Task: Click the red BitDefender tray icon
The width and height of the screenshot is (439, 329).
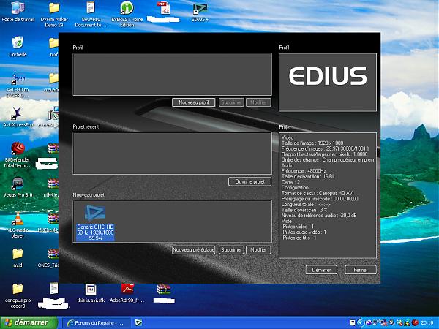Action: point(416,323)
